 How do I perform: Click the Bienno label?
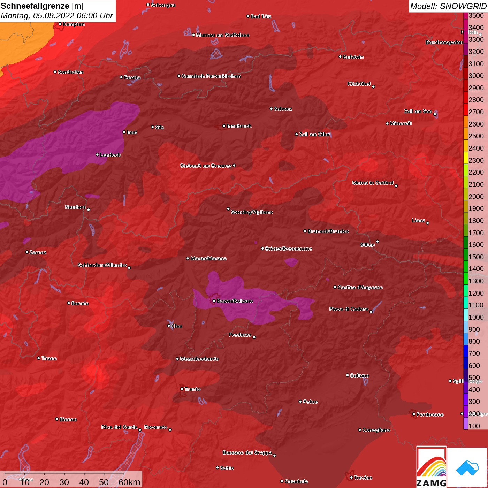pyautogui.click(x=68, y=419)
